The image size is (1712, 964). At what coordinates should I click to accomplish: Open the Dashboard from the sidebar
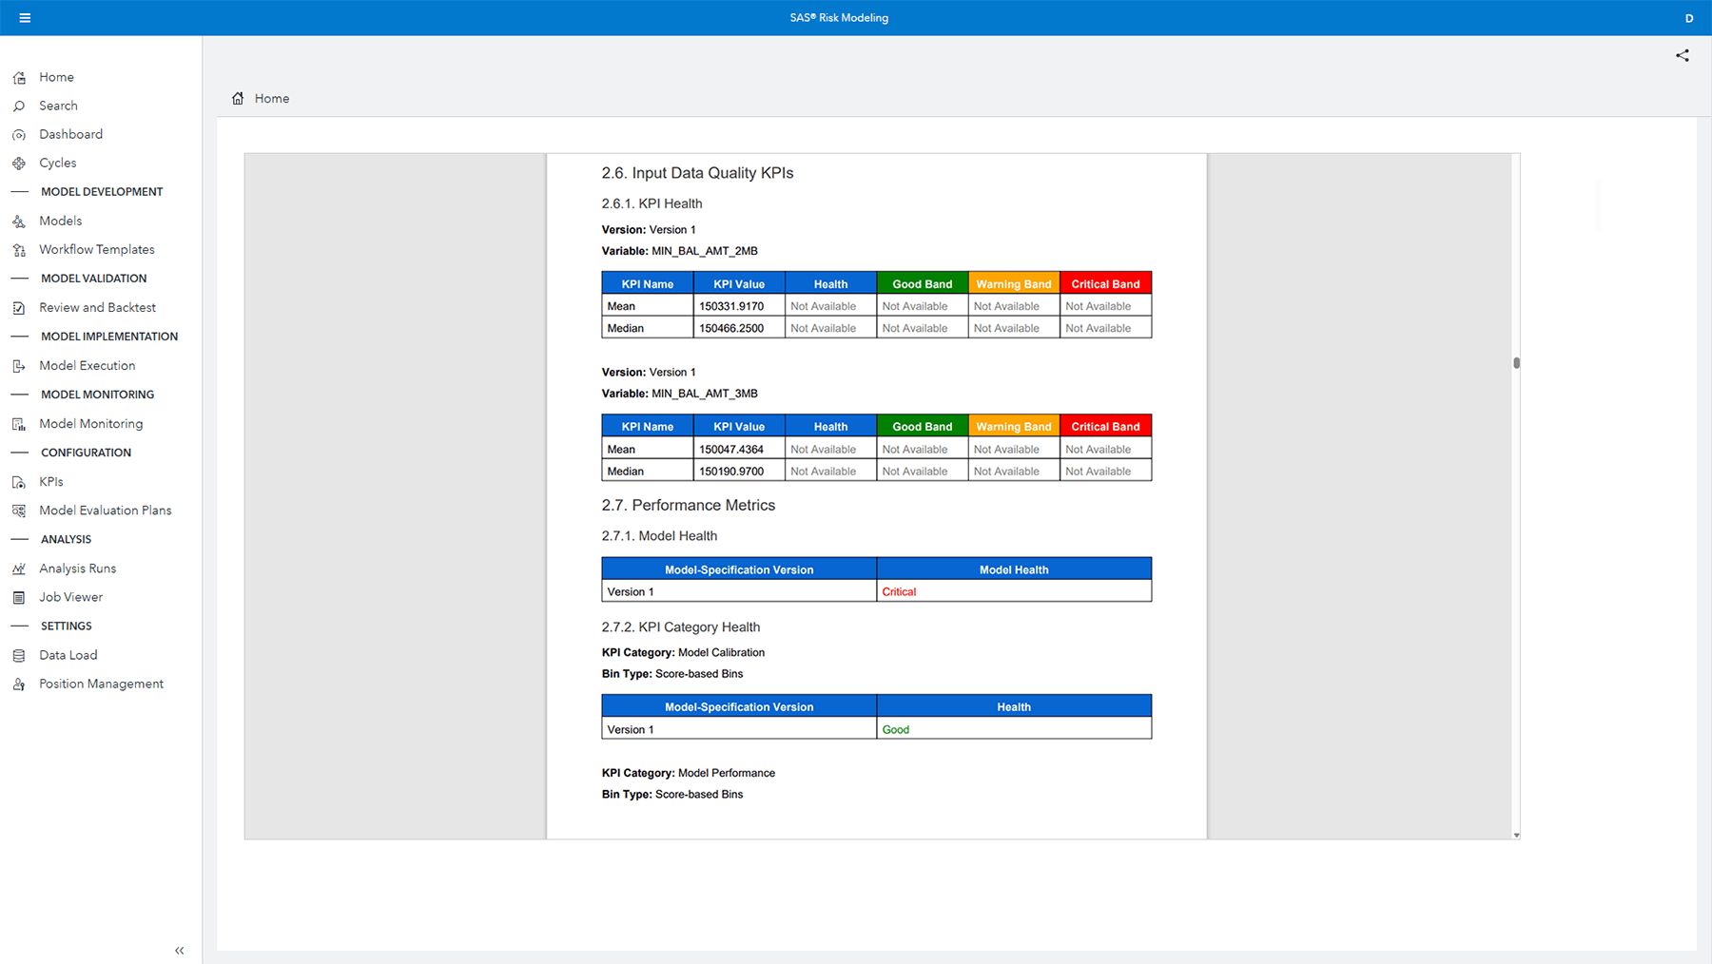[x=70, y=134]
